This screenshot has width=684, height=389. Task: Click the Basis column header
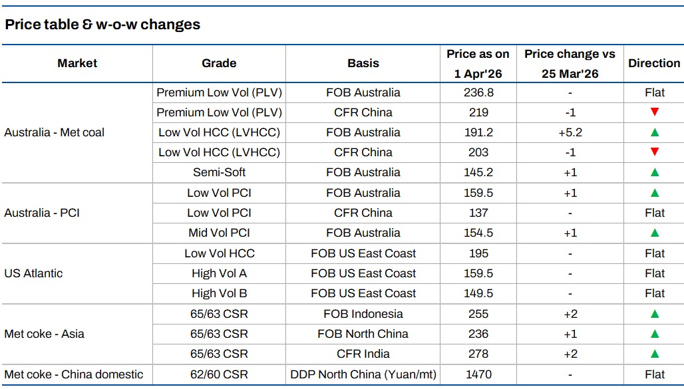[x=363, y=63]
